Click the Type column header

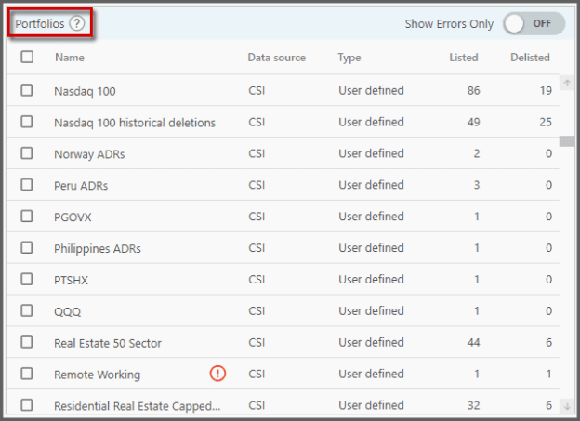349,58
